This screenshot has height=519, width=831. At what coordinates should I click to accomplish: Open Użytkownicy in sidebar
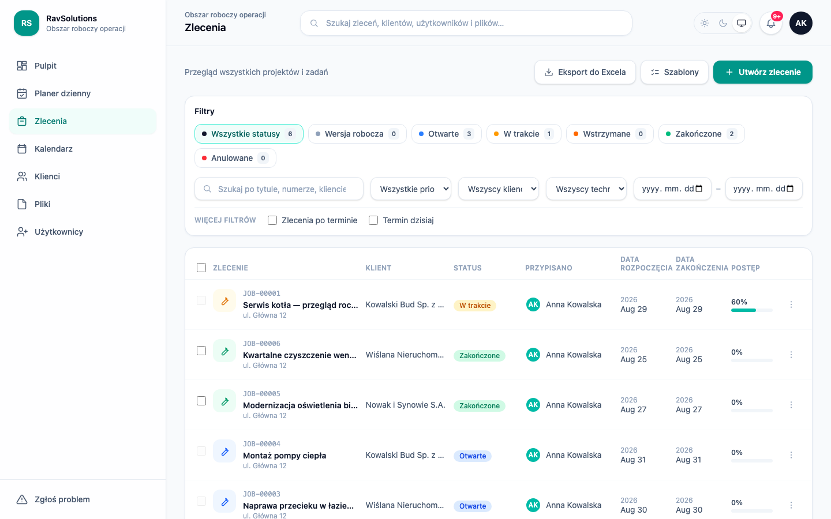(83, 232)
